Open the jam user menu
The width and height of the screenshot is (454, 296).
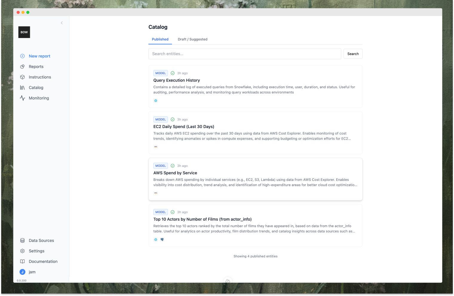(x=32, y=272)
